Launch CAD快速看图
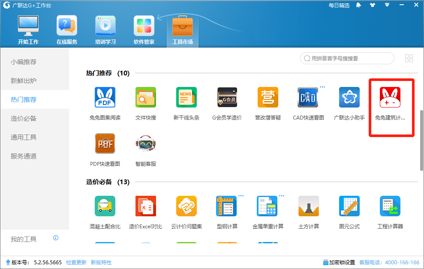The height and width of the screenshot is (269, 424). point(308,97)
